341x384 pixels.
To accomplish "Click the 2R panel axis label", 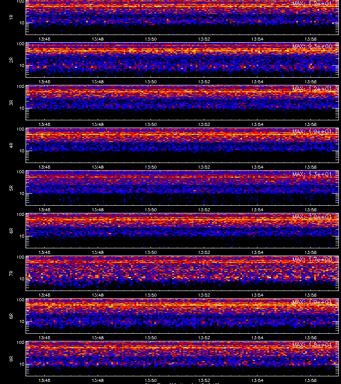I will point(11,60).
